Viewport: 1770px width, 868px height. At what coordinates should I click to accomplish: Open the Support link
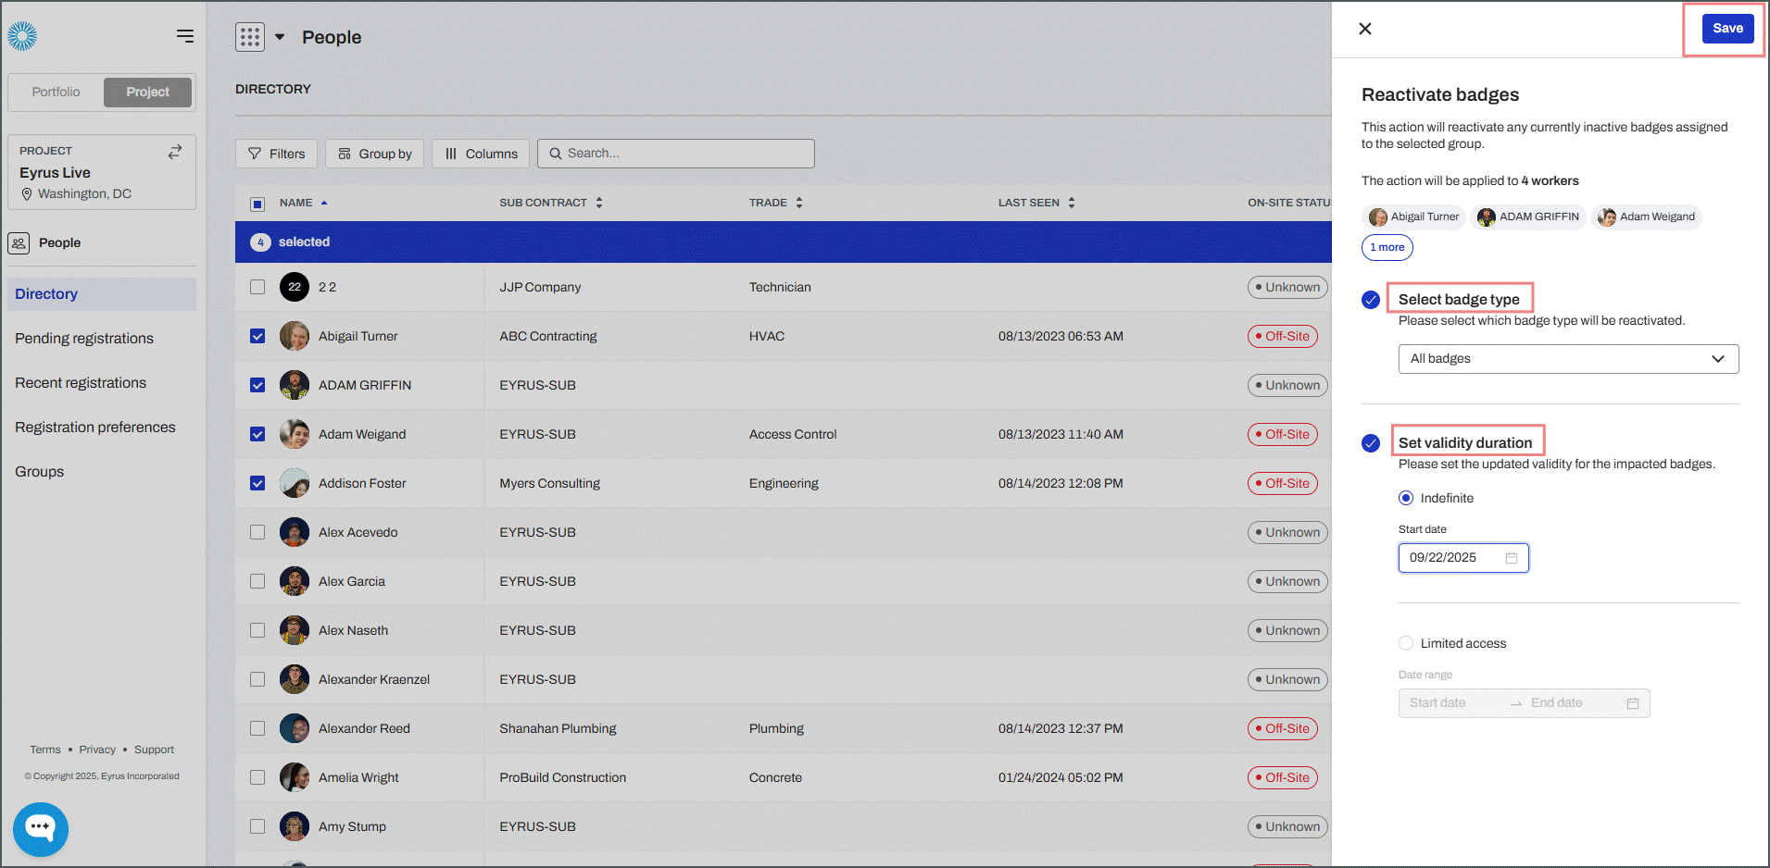coord(154,750)
